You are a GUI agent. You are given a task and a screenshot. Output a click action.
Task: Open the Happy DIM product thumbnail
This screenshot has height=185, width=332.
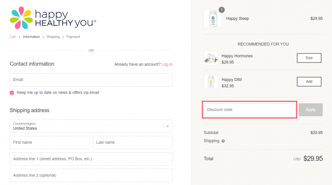pos(211,81)
